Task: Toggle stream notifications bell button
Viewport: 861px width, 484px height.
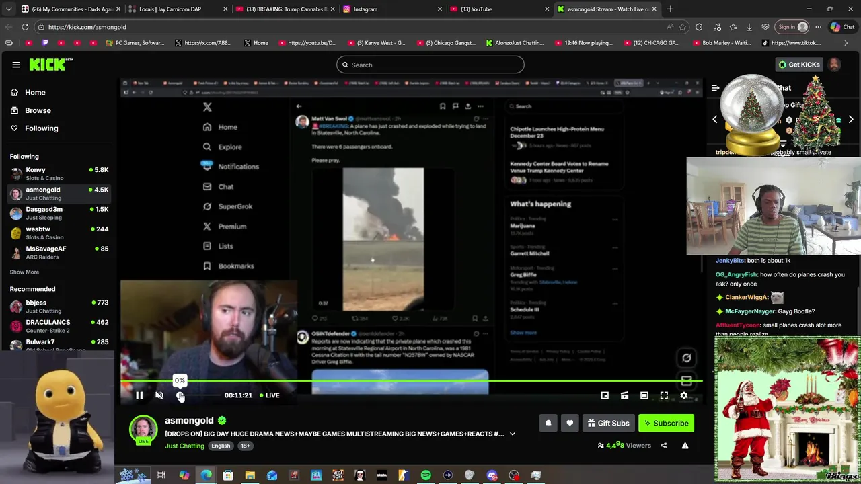Action: click(548, 424)
